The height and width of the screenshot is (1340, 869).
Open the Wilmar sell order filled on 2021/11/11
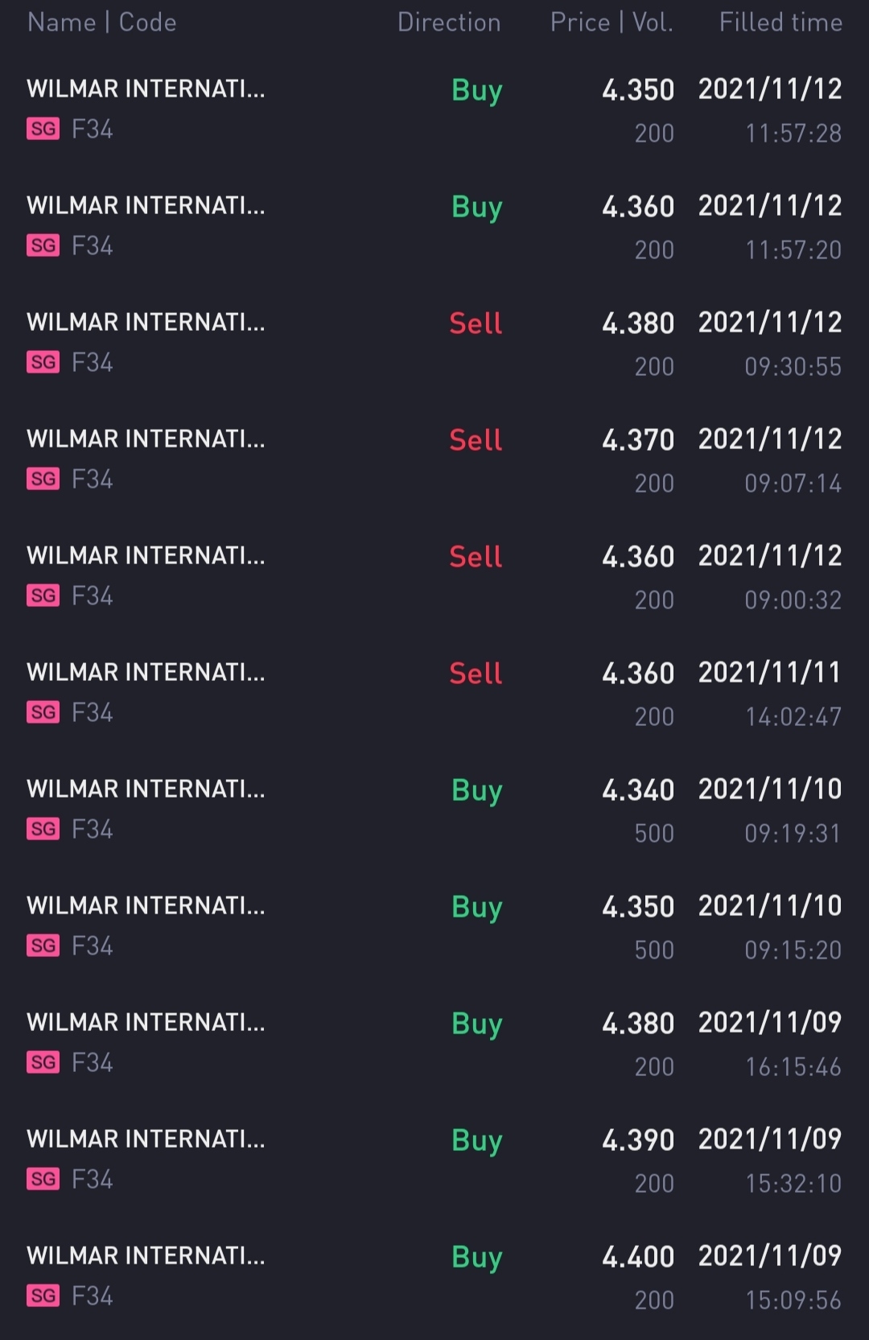click(434, 694)
